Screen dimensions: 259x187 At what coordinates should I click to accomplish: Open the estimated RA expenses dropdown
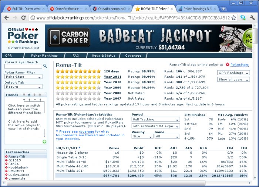coord(156,126)
